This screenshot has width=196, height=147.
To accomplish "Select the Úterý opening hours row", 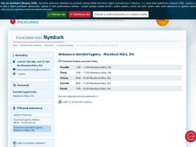I will coord(120,73).
